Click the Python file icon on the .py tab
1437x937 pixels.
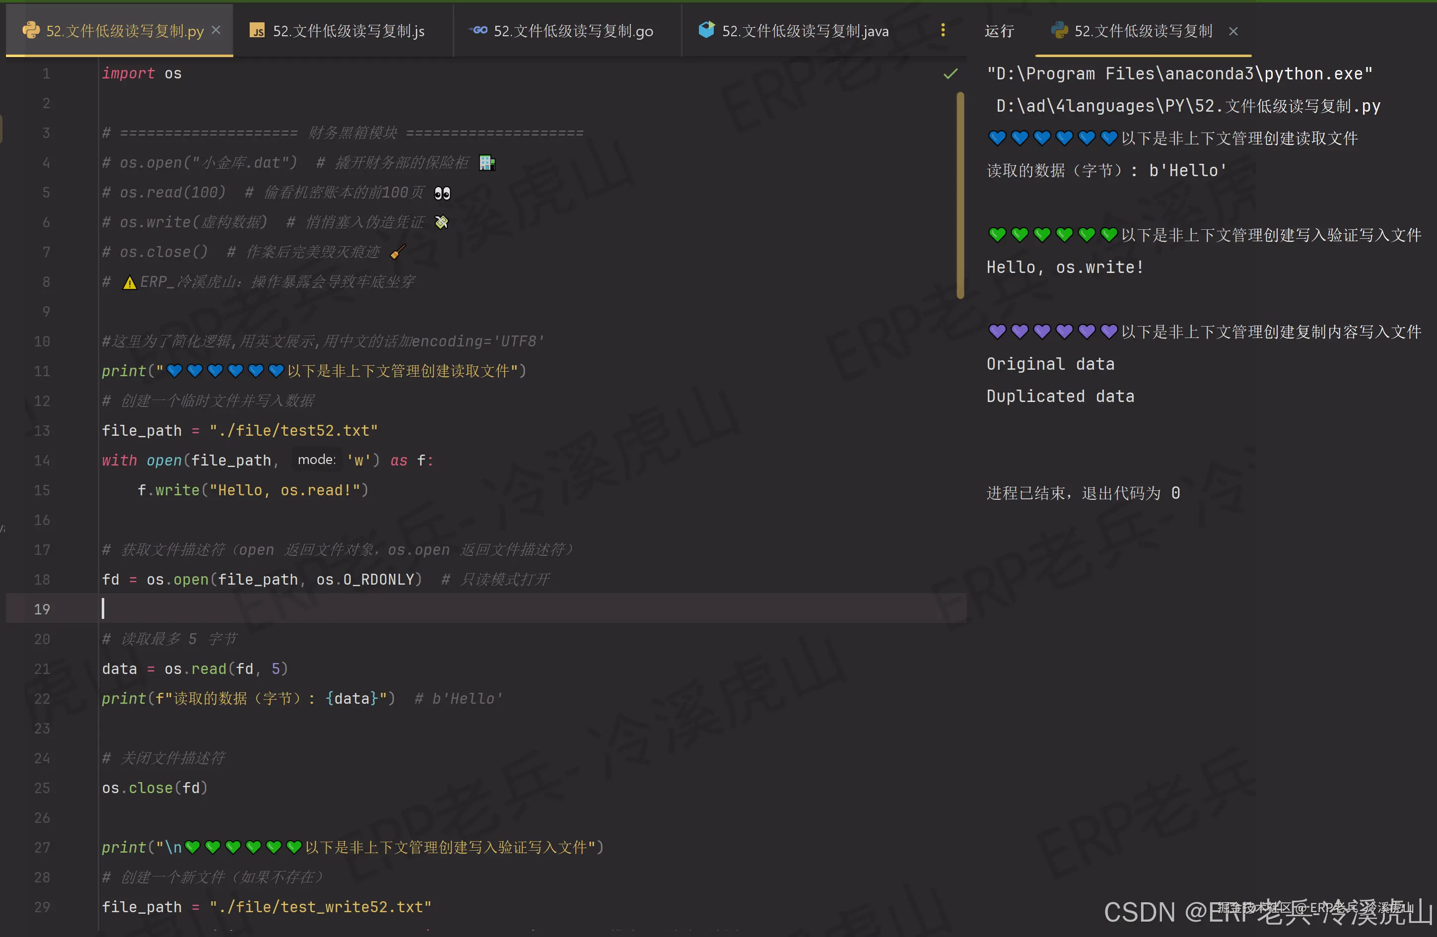30,30
